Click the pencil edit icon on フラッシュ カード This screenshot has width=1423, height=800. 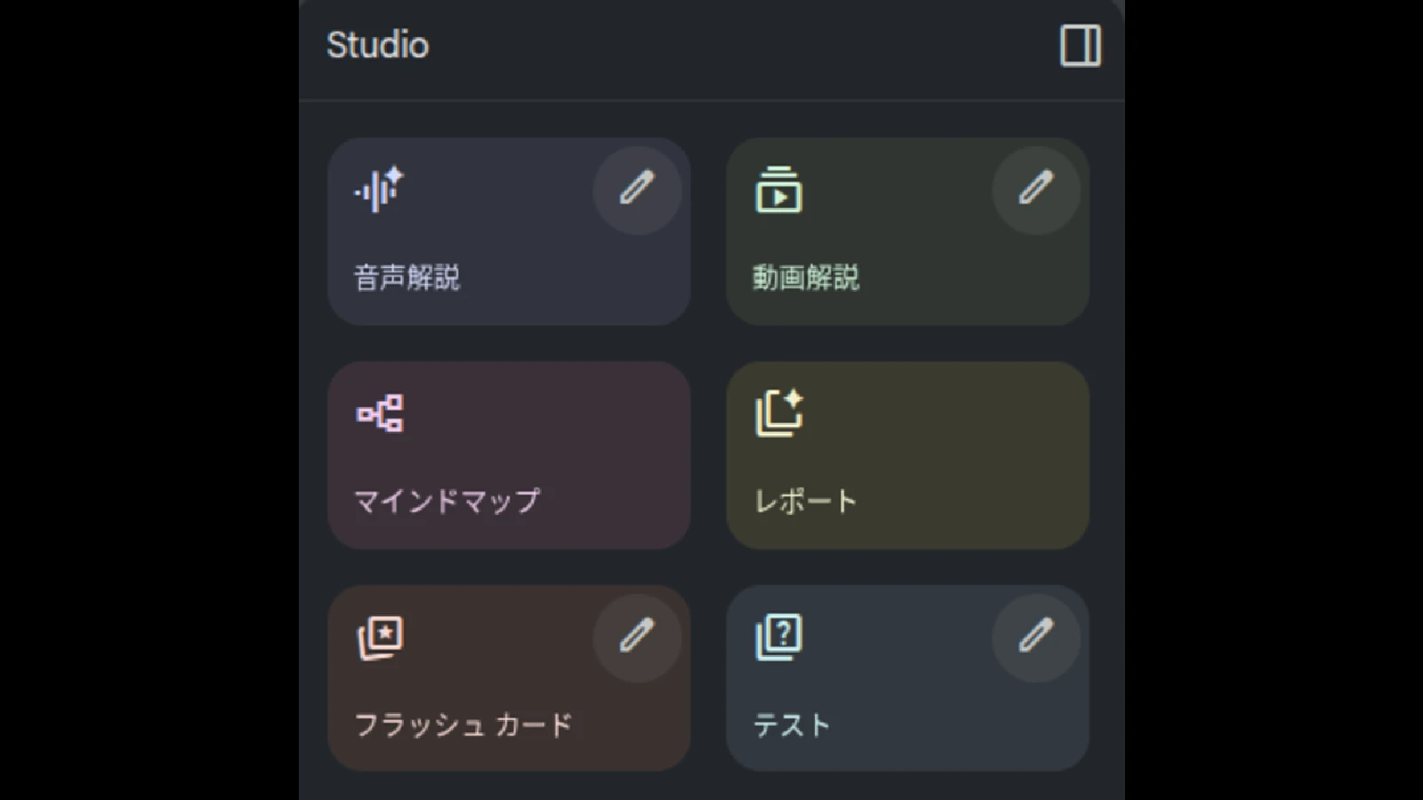[637, 636]
